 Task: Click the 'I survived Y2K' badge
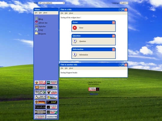point(52,117)
